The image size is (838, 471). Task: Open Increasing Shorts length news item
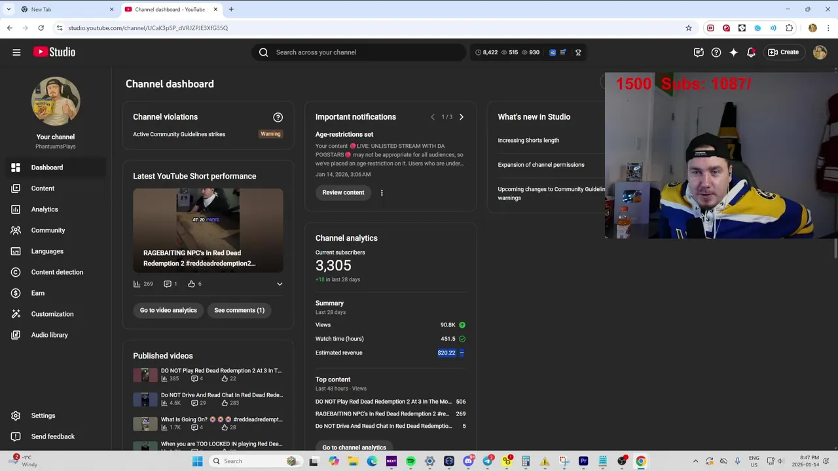(528, 140)
